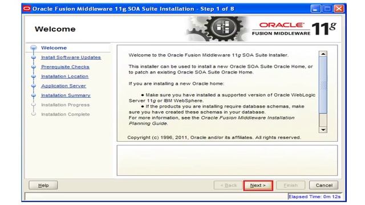Click the Installation Progress step label

coord(65,105)
